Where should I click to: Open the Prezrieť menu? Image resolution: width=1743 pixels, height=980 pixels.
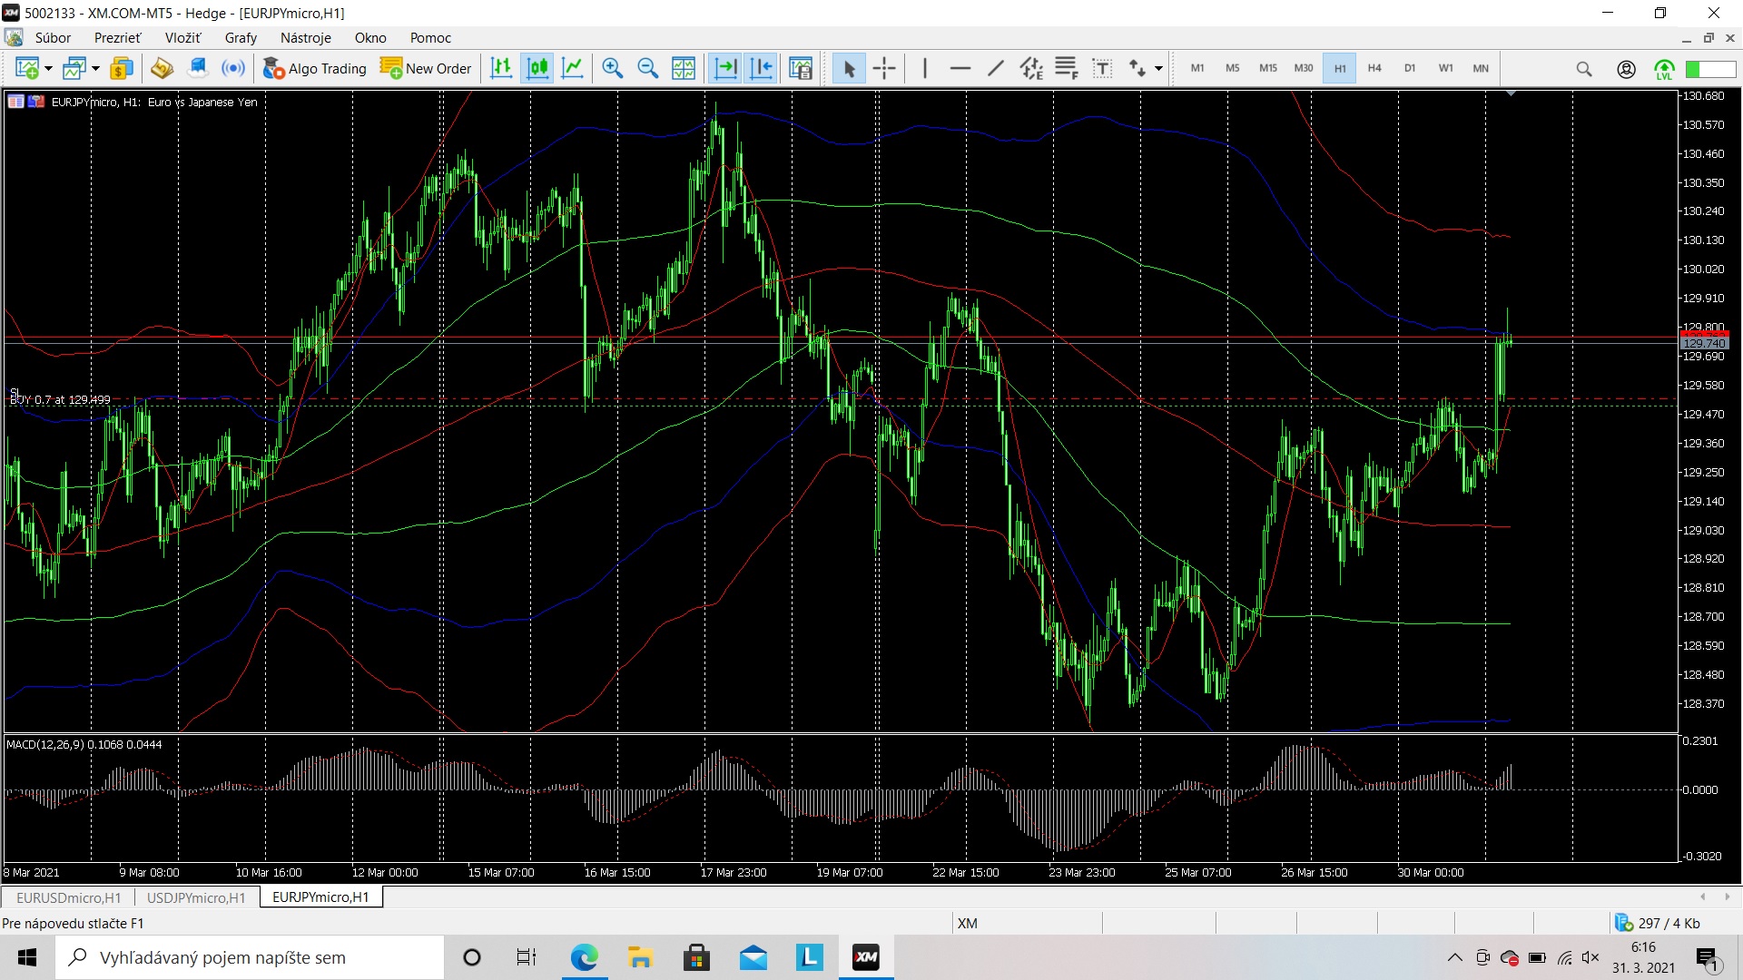coord(118,37)
